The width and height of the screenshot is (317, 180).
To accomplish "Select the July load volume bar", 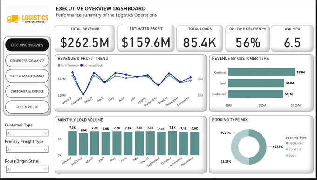I will pyautogui.click(x=139, y=143).
